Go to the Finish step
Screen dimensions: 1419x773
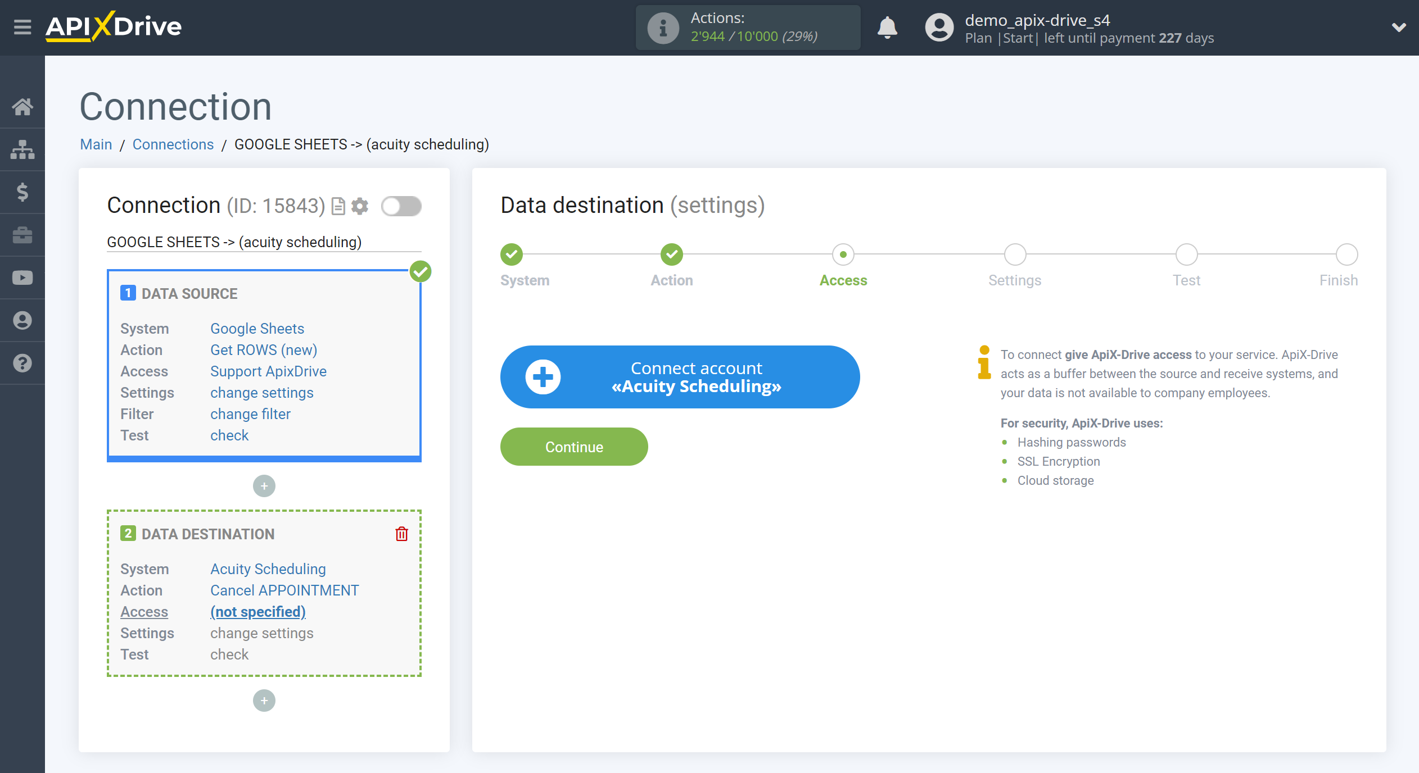pos(1346,254)
